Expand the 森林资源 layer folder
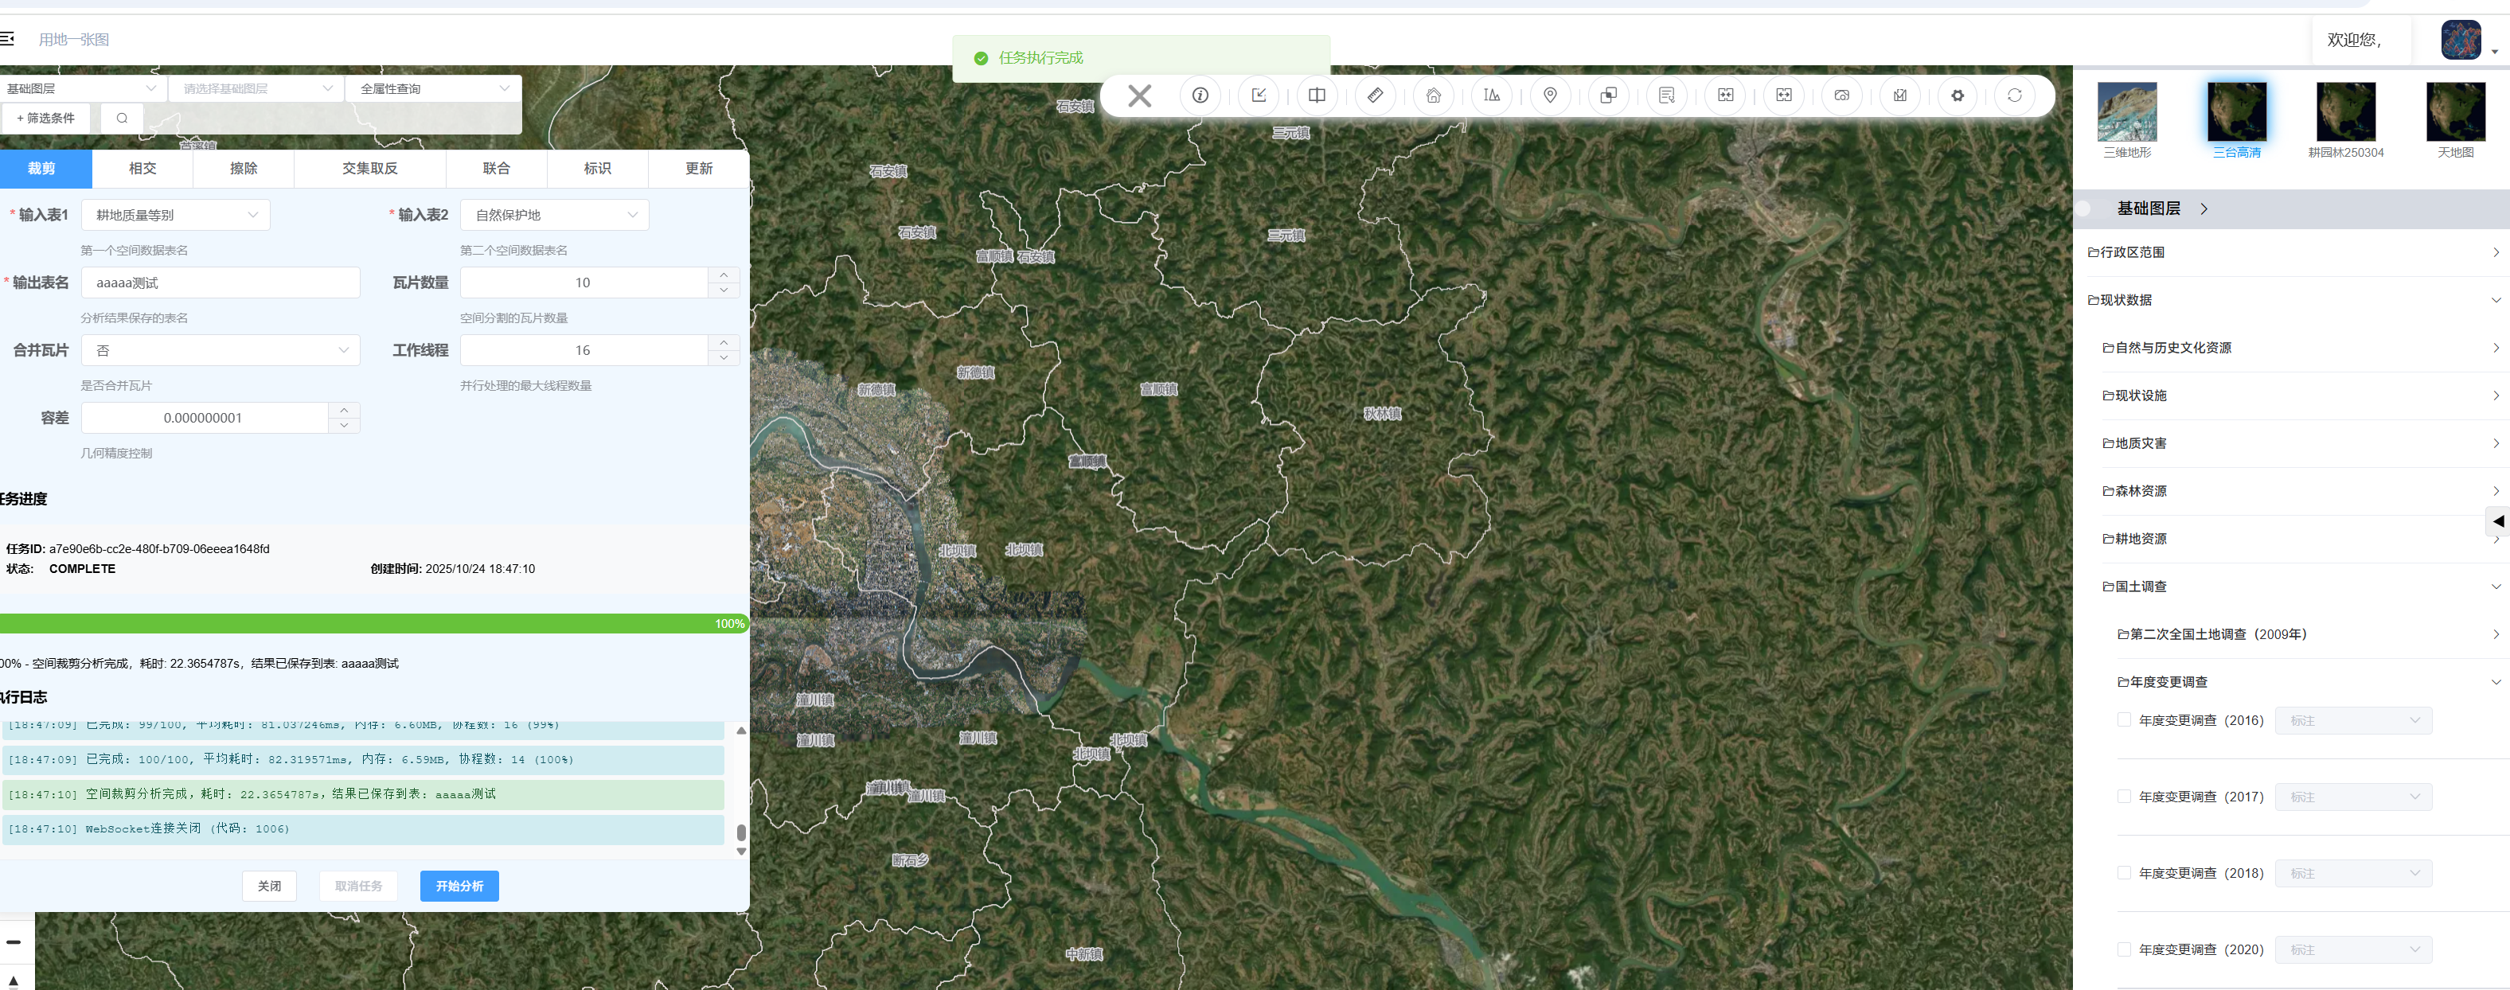2510x990 pixels. point(2141,491)
